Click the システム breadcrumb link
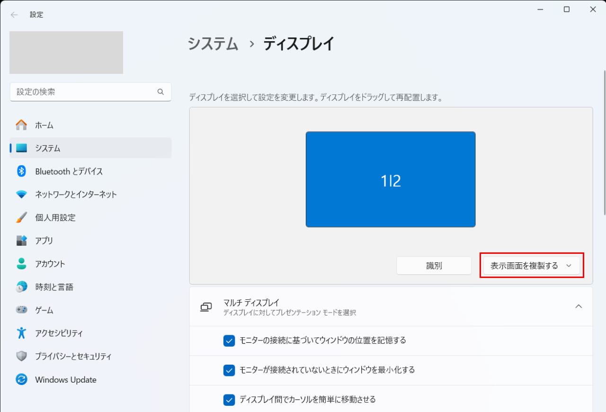Viewport: 606px width, 412px height. pos(213,44)
